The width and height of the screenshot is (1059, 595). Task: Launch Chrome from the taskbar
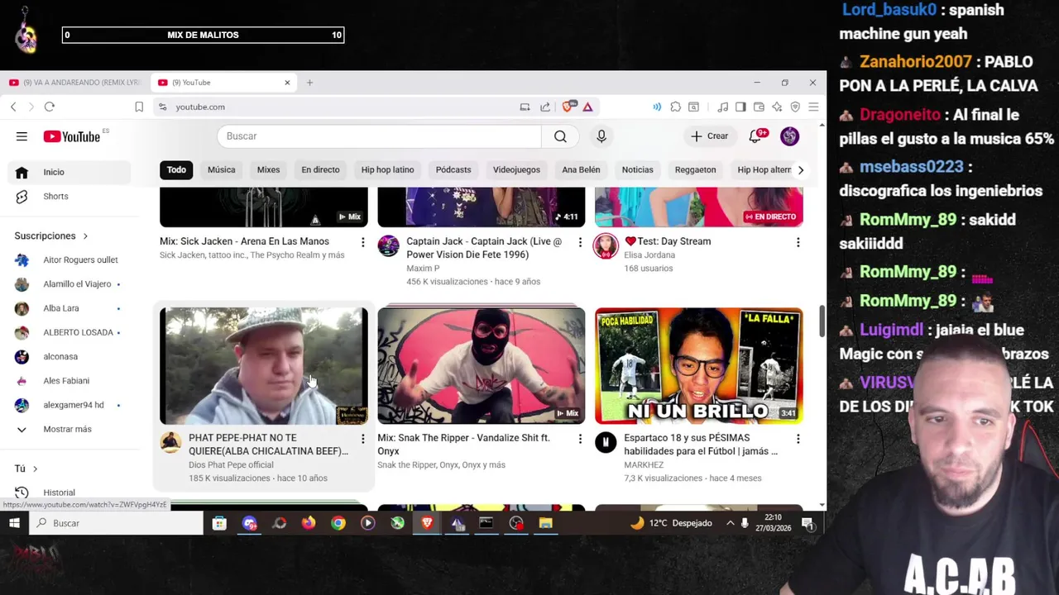[338, 523]
